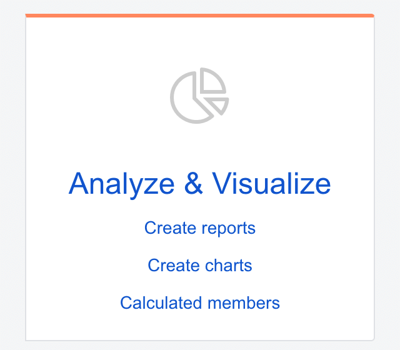Click white area below Calculated members link
The width and height of the screenshot is (400, 350).
(x=200, y=325)
